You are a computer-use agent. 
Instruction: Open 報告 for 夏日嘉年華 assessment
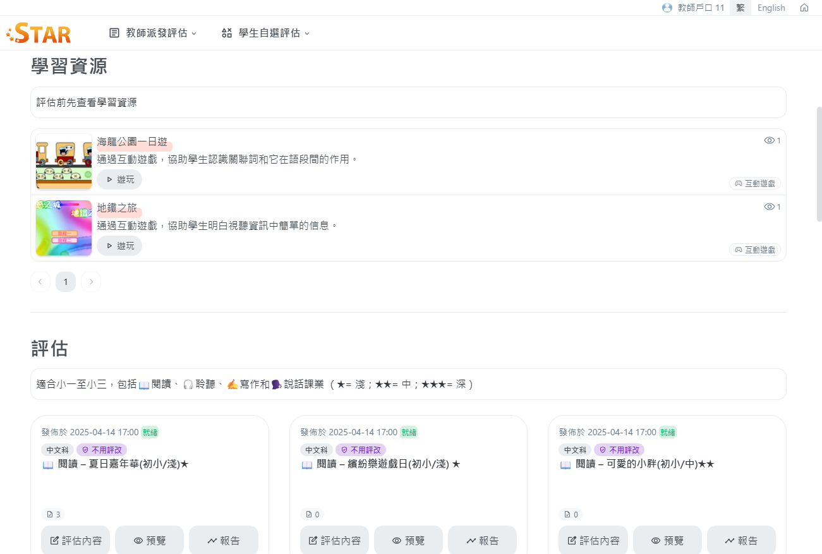pos(223,540)
